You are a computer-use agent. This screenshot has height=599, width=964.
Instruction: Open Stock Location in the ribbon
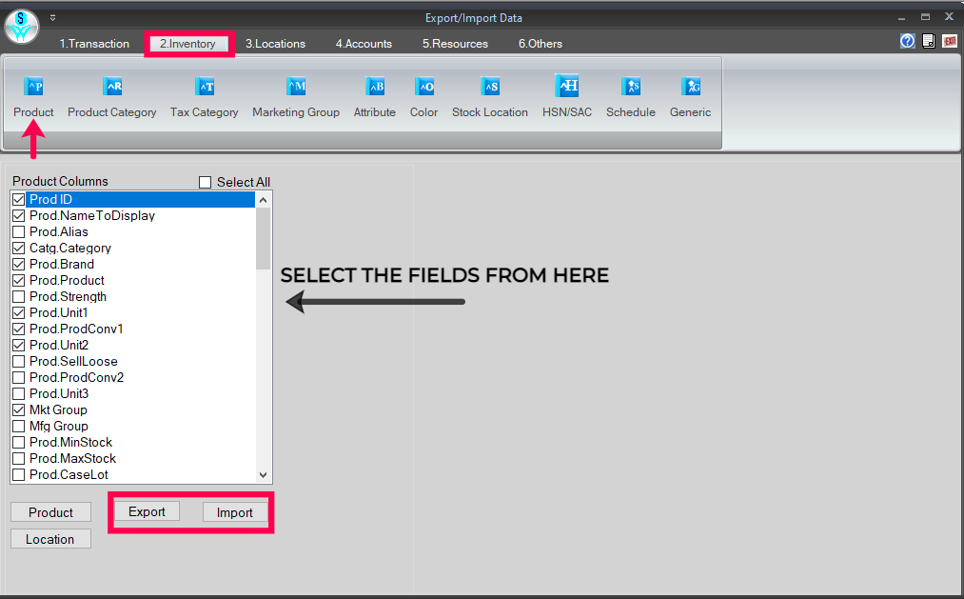pyautogui.click(x=490, y=96)
